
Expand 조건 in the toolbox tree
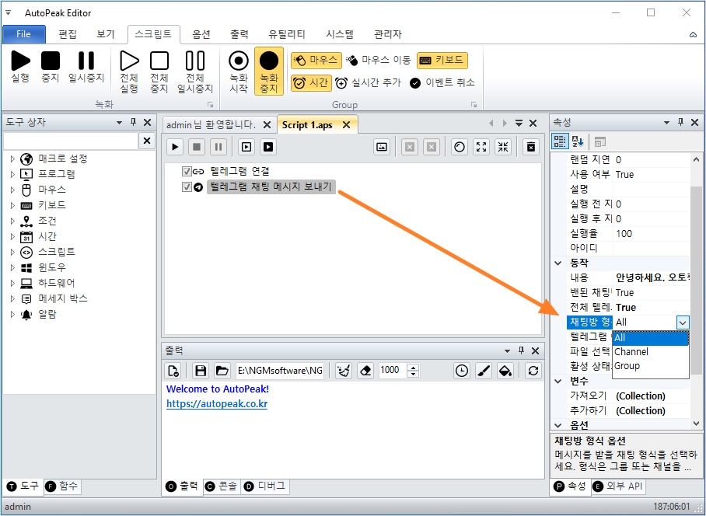(12, 221)
